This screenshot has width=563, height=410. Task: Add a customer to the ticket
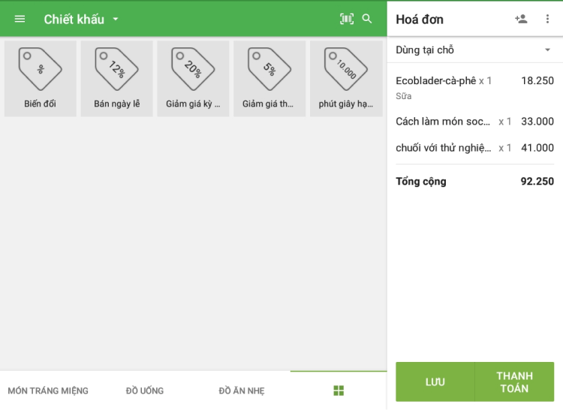point(521,19)
